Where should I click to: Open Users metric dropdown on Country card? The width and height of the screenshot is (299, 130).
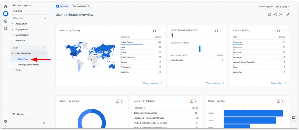[x=63, y=30]
